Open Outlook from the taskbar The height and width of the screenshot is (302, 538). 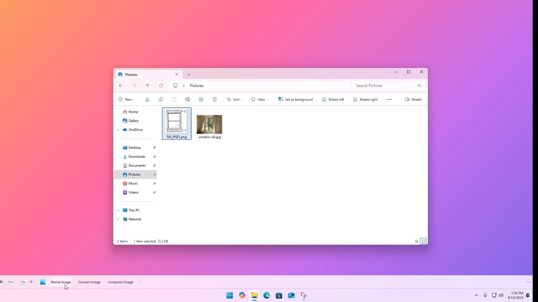coord(291,296)
